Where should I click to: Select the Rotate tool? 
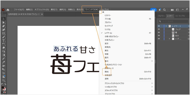4,44
